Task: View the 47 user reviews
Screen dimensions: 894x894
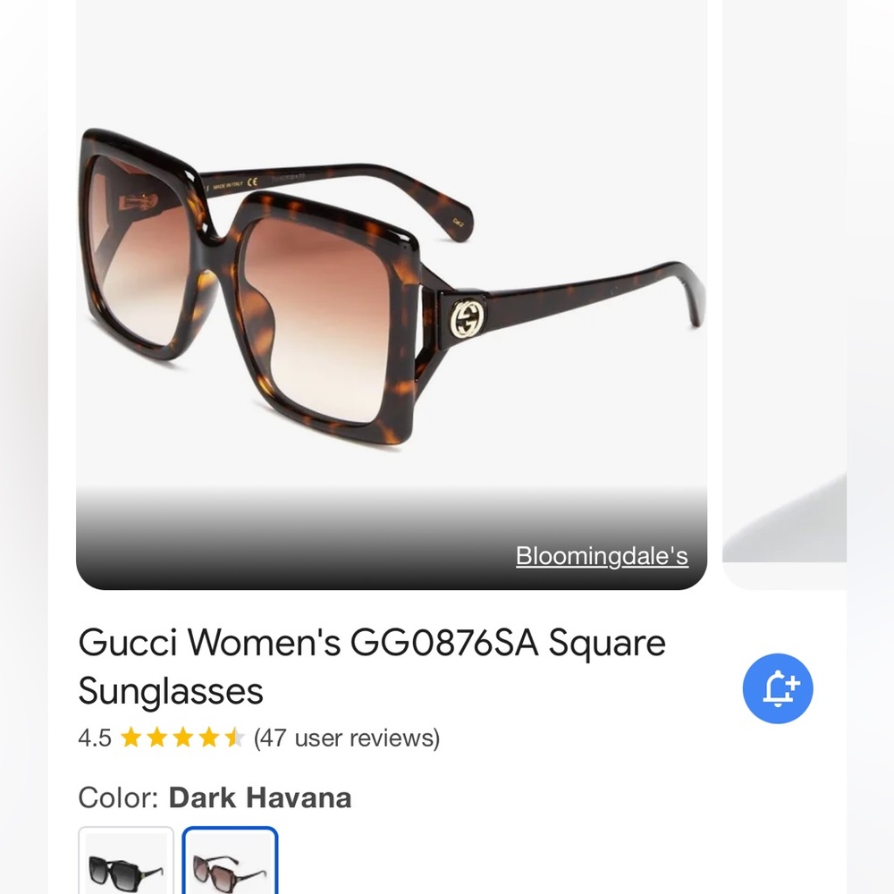Action: pos(348,738)
